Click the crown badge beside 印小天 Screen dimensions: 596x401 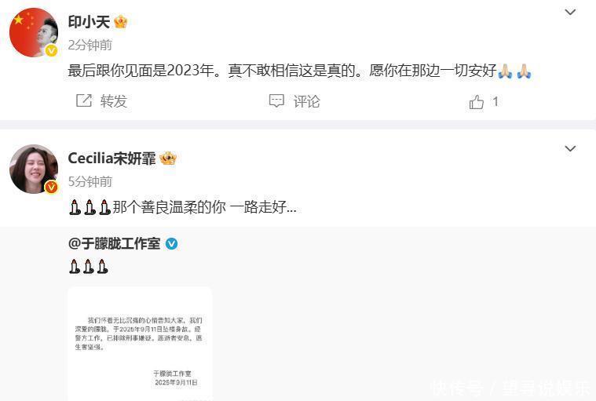120,22
